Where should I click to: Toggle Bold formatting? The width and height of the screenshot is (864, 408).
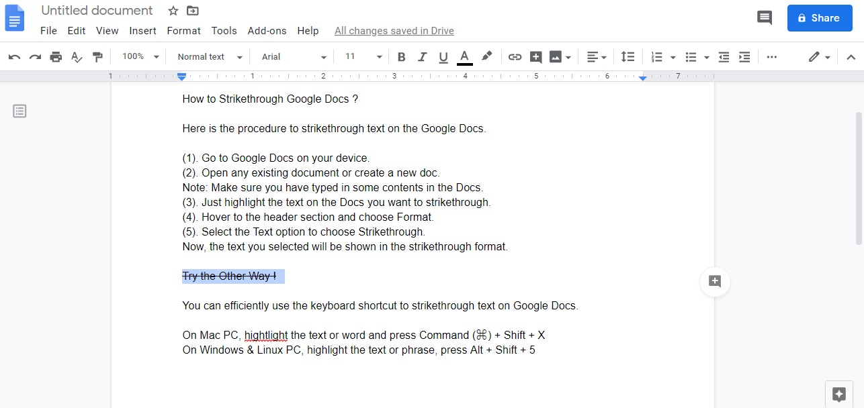pyautogui.click(x=402, y=57)
